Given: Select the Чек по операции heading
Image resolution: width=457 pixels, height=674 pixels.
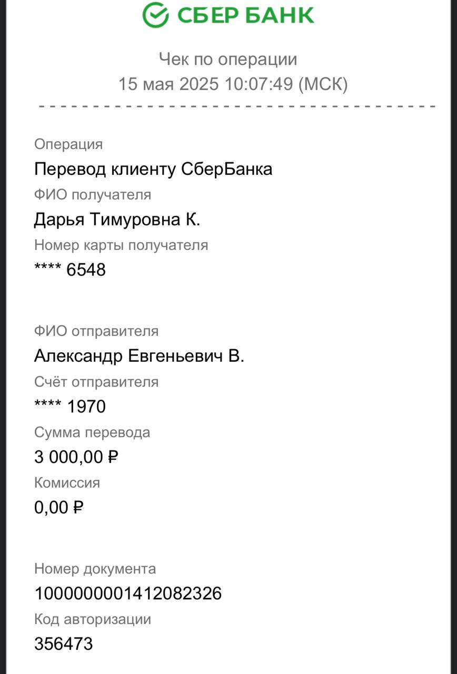Looking at the screenshot, I should click(228, 59).
